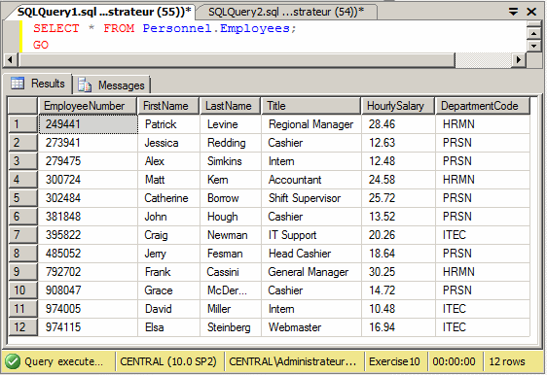The image size is (547, 375).
Task: Click cell Catherine
Action: [x=168, y=198]
